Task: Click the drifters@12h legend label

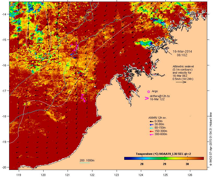Action: point(160,96)
